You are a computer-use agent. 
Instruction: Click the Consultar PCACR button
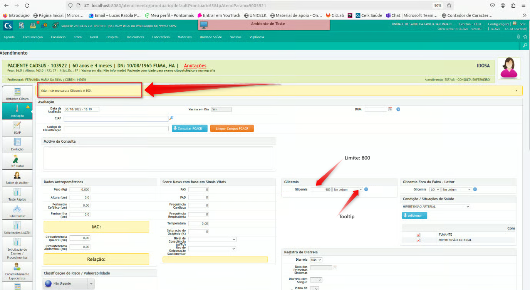pyautogui.click(x=190, y=128)
